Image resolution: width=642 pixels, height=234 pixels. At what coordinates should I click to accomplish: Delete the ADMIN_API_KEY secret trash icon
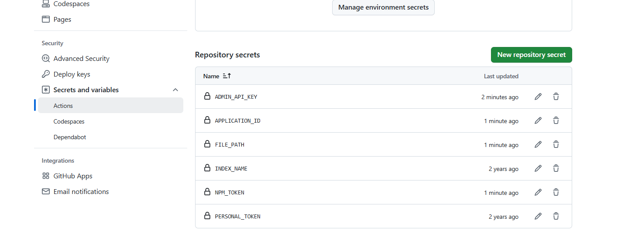[x=556, y=97]
